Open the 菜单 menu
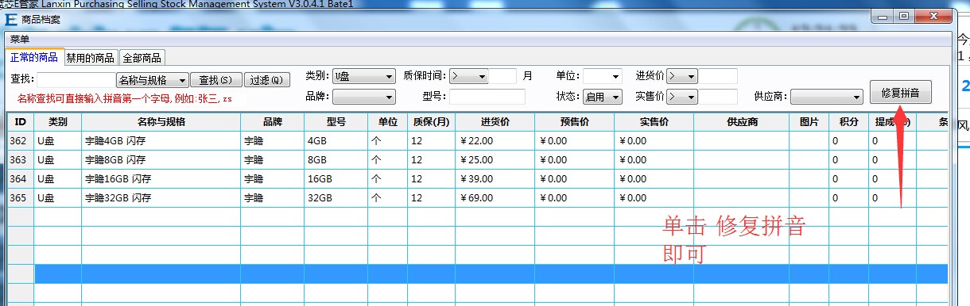 click(x=19, y=39)
